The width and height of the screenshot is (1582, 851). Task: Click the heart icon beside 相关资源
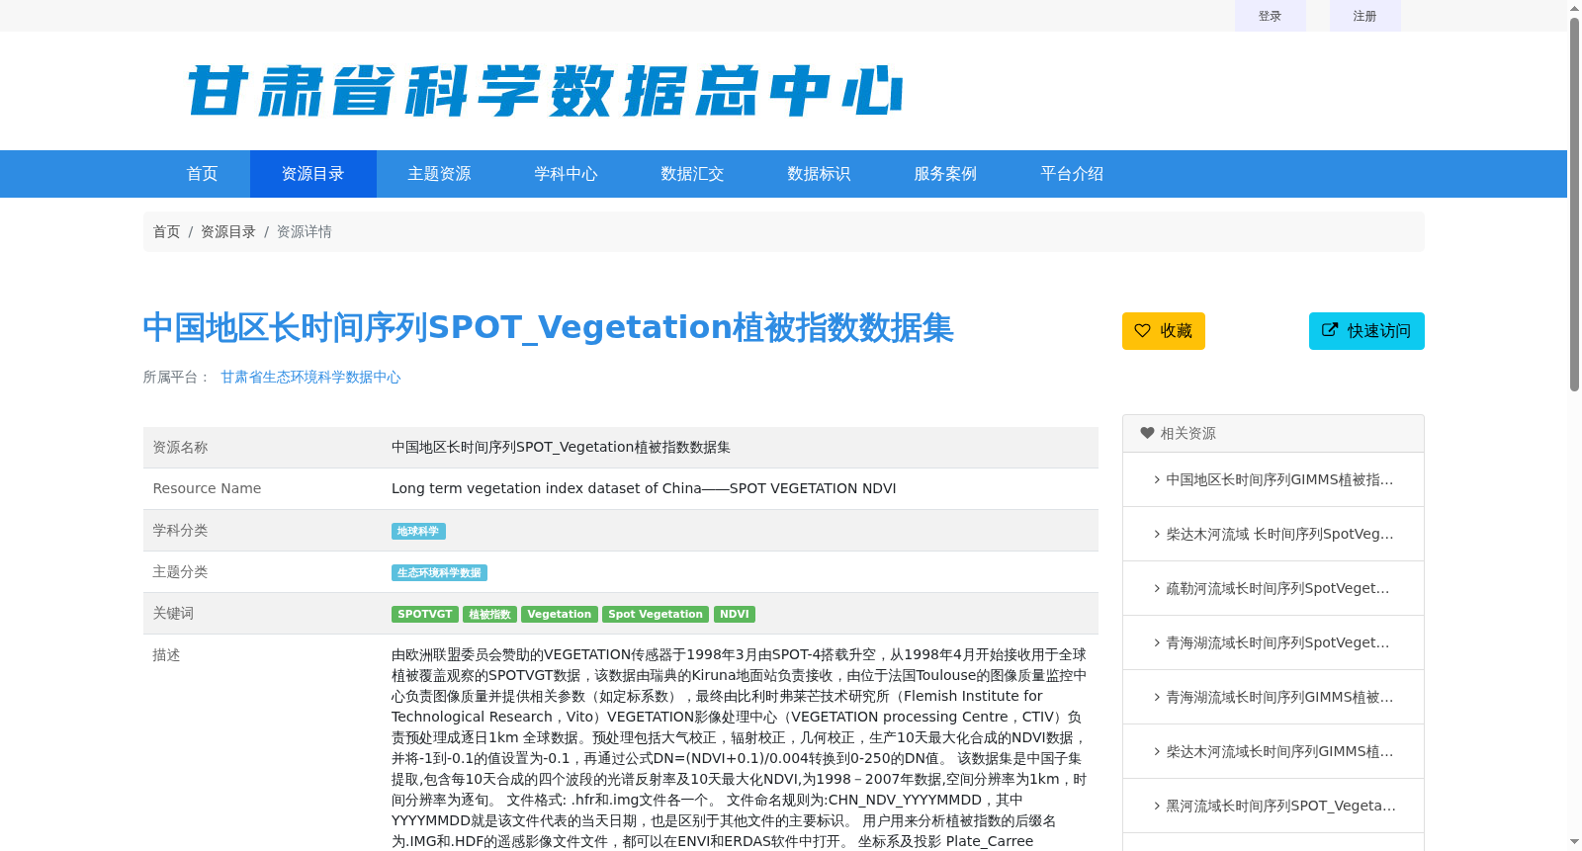[x=1147, y=433]
